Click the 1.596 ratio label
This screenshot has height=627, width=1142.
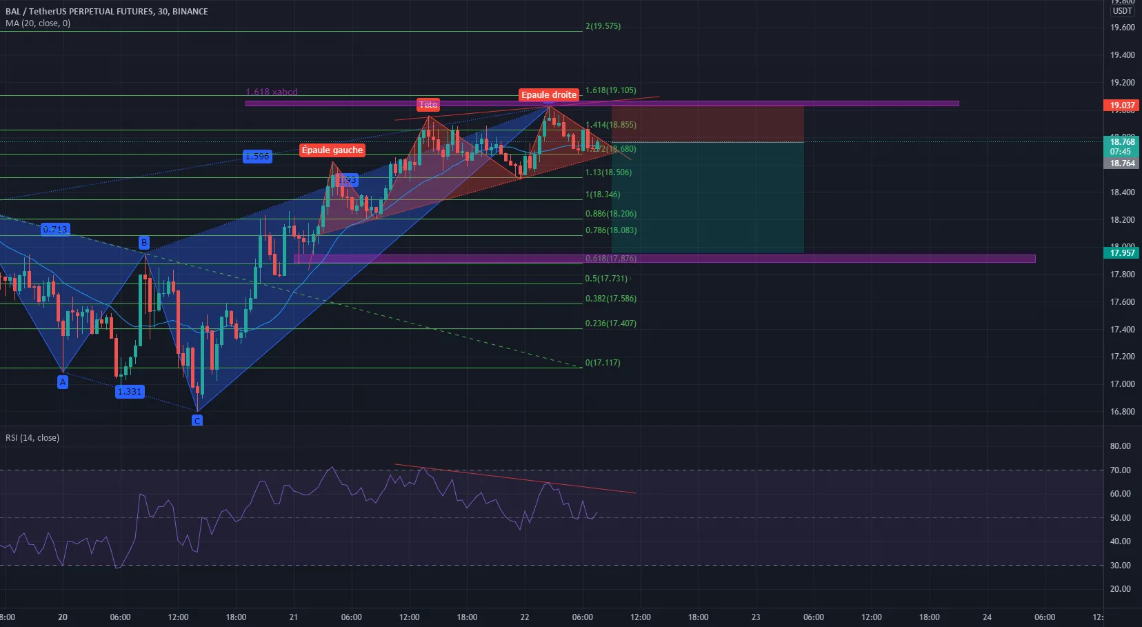click(257, 157)
